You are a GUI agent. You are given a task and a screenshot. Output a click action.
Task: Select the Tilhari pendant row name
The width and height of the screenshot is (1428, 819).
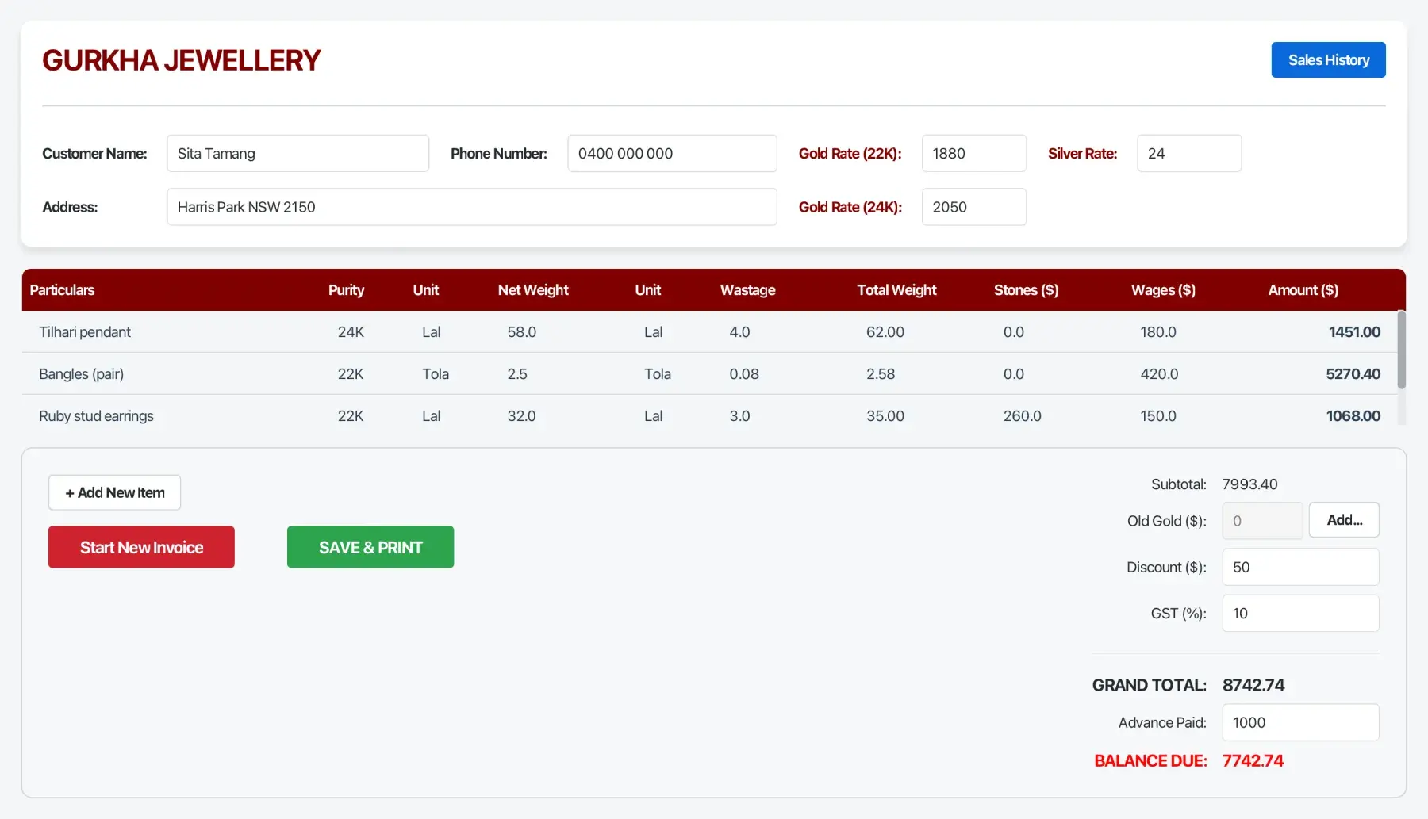click(85, 332)
